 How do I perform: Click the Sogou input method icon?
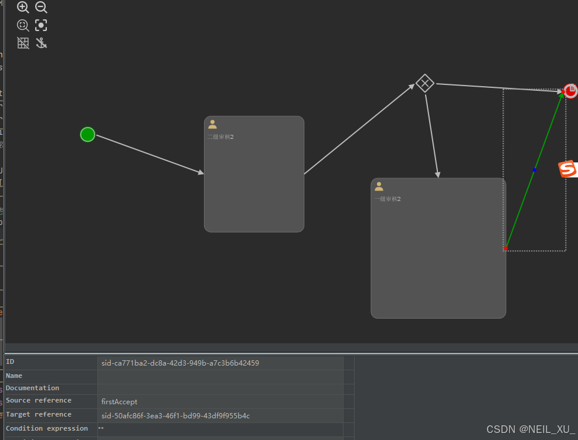(x=567, y=169)
